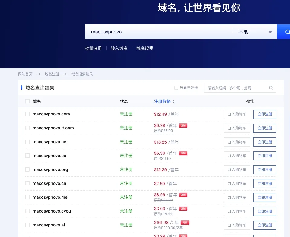Click price $12.49 /首年

pyautogui.click(x=166, y=114)
